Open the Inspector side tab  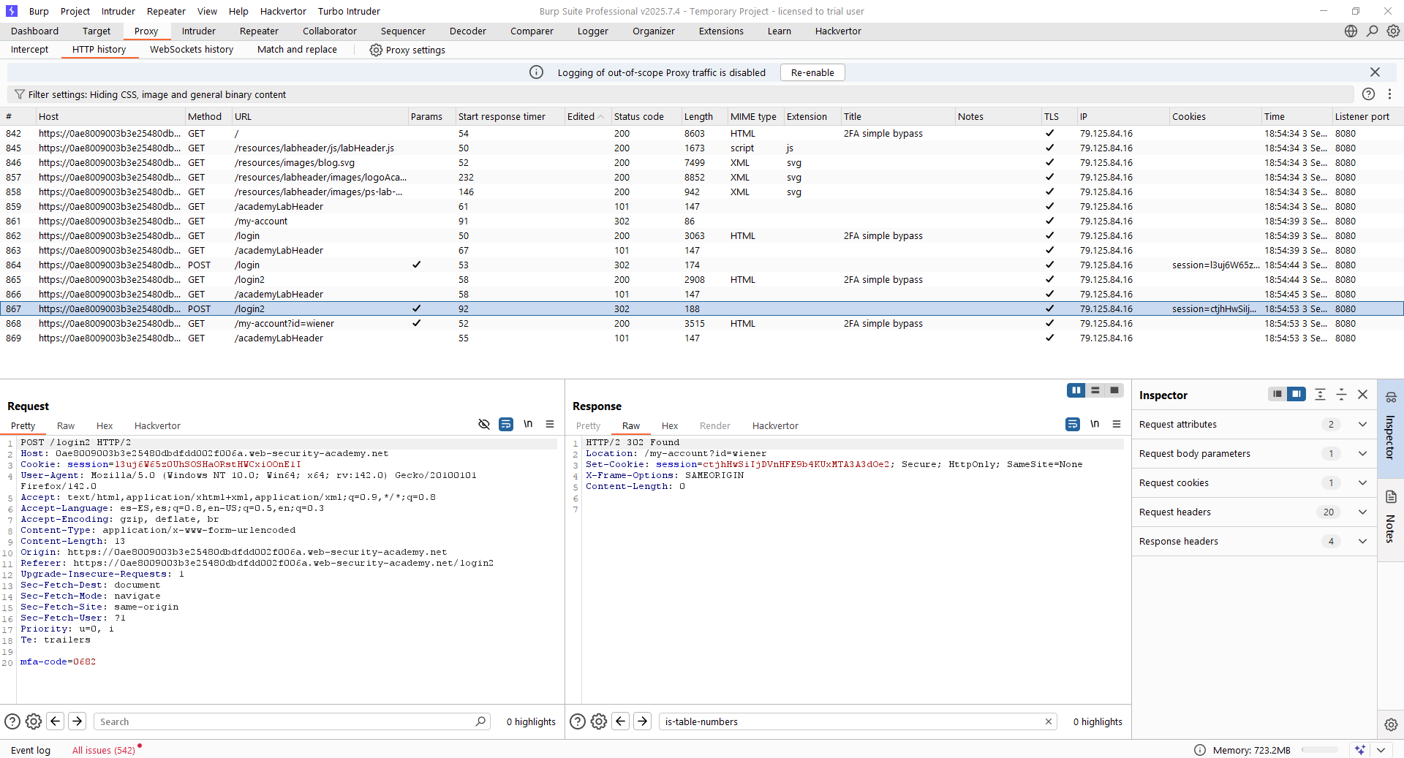1391,428
